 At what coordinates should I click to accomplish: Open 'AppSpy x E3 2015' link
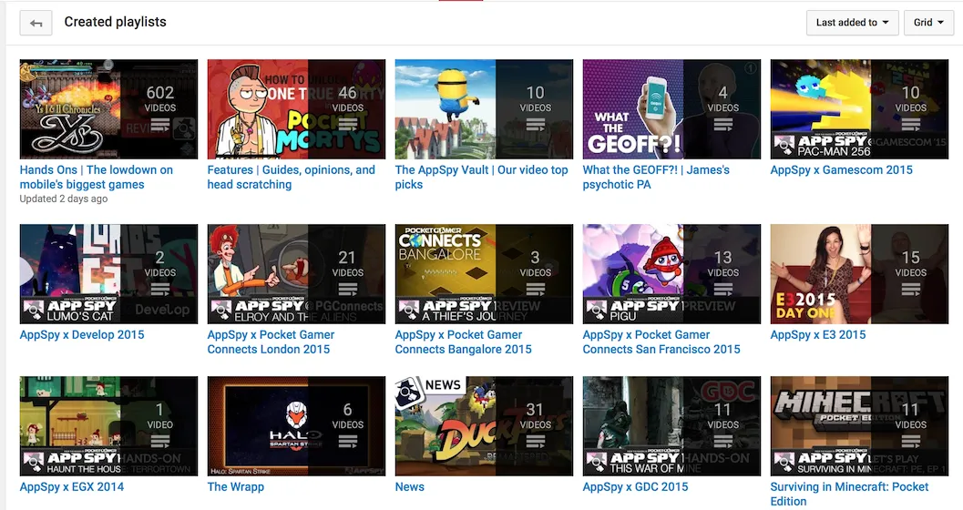click(x=818, y=335)
